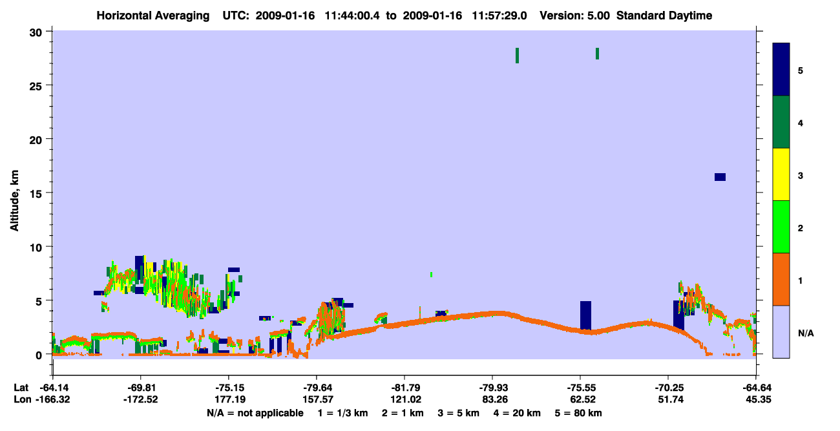Click longitude value 121.02
This screenshot has height=431, width=840.
[406, 400]
